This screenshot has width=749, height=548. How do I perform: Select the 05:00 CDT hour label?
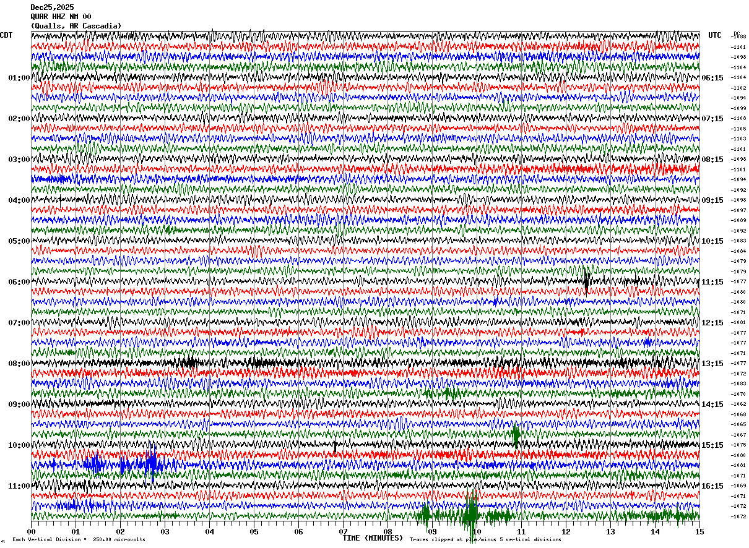click(19, 241)
